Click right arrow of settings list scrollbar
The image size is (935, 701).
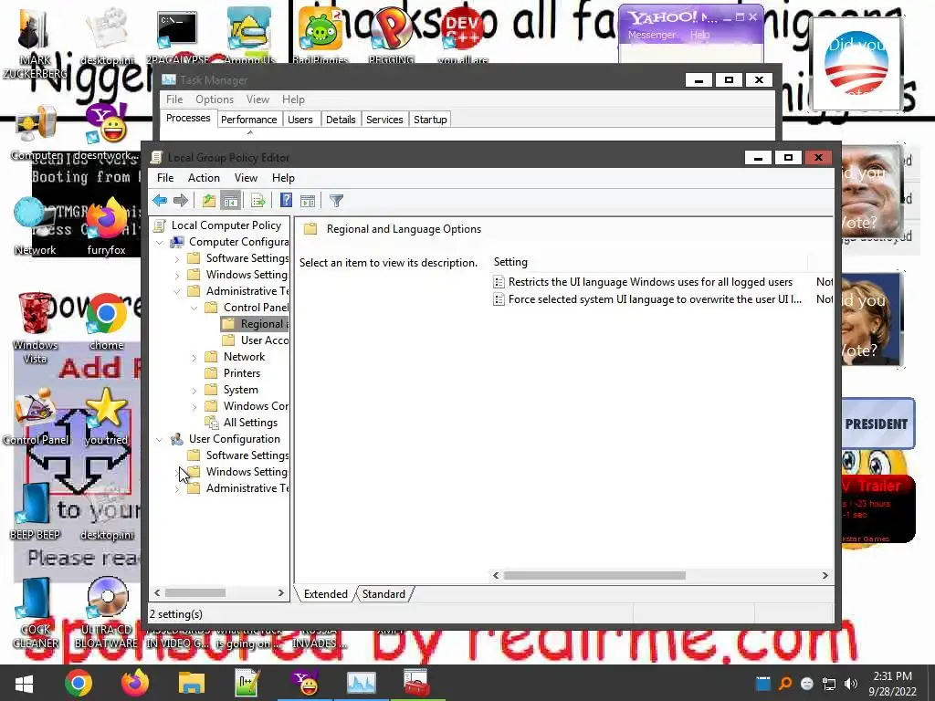(x=825, y=576)
